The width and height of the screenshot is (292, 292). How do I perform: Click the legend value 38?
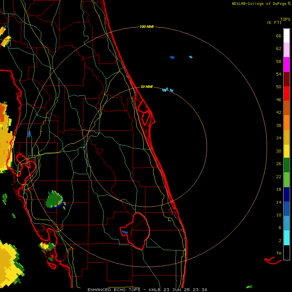click(x=279, y=126)
